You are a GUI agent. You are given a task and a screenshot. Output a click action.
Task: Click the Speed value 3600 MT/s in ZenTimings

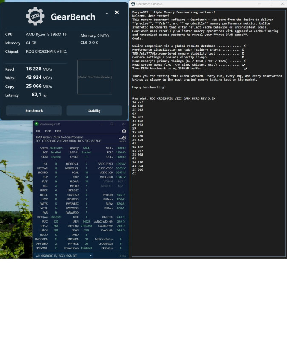pos(56,148)
